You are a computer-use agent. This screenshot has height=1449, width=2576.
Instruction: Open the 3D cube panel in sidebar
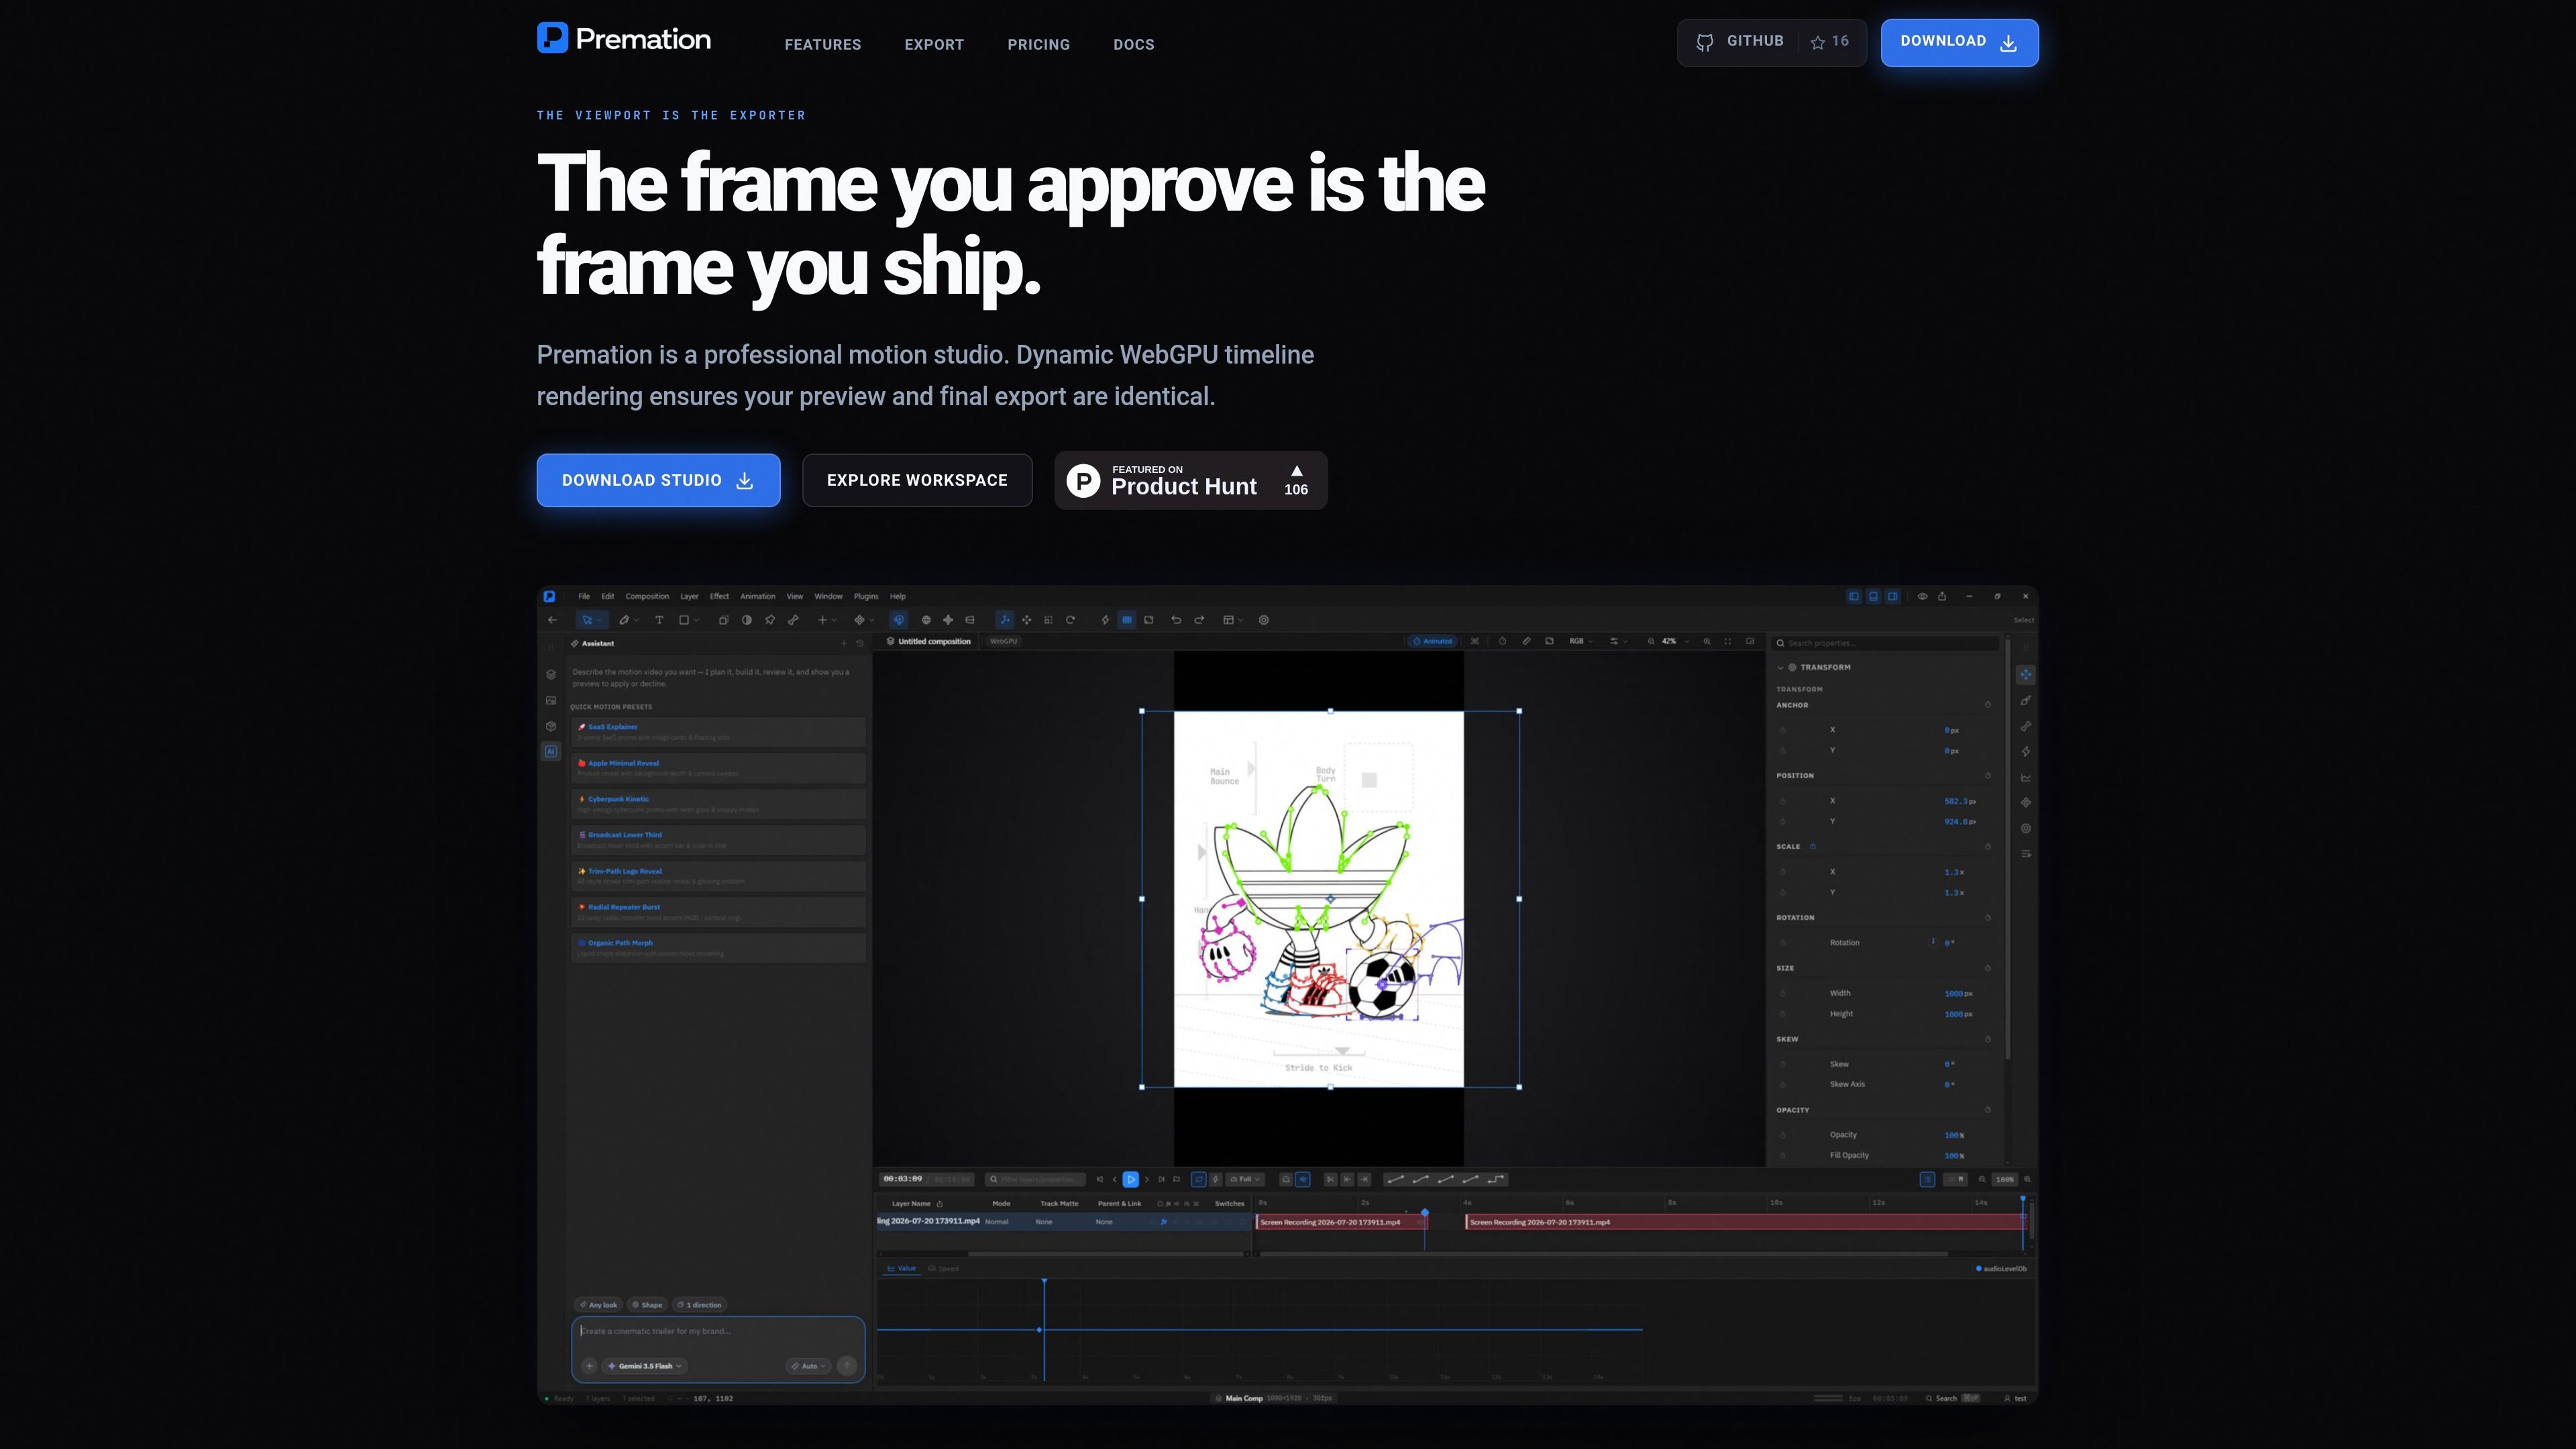[551, 726]
